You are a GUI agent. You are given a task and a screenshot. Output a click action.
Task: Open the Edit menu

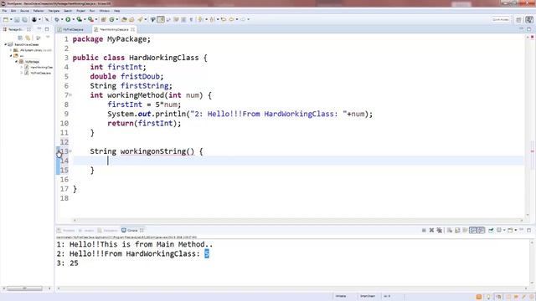click(x=13, y=11)
